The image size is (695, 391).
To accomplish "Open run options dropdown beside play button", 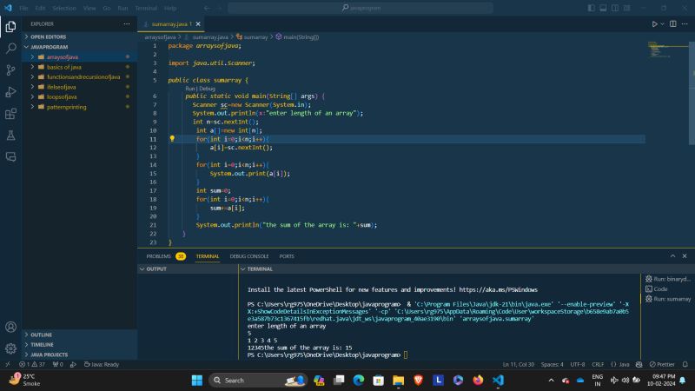I will (662, 24).
